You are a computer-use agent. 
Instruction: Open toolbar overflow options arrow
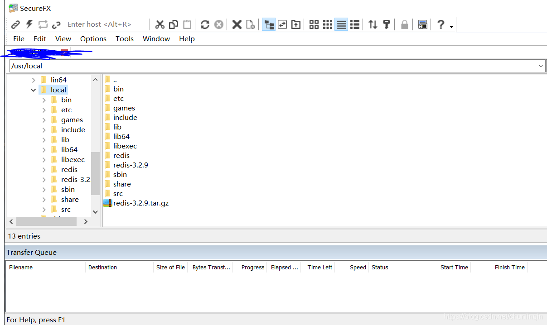[x=451, y=27]
